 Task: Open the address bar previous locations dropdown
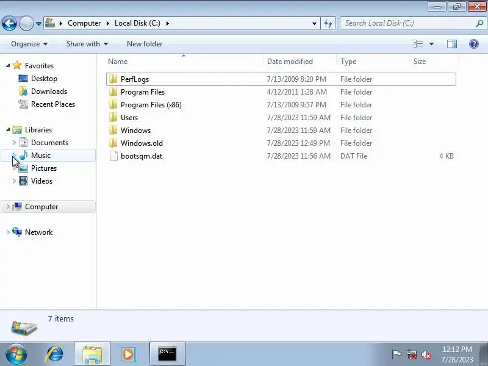[314, 24]
